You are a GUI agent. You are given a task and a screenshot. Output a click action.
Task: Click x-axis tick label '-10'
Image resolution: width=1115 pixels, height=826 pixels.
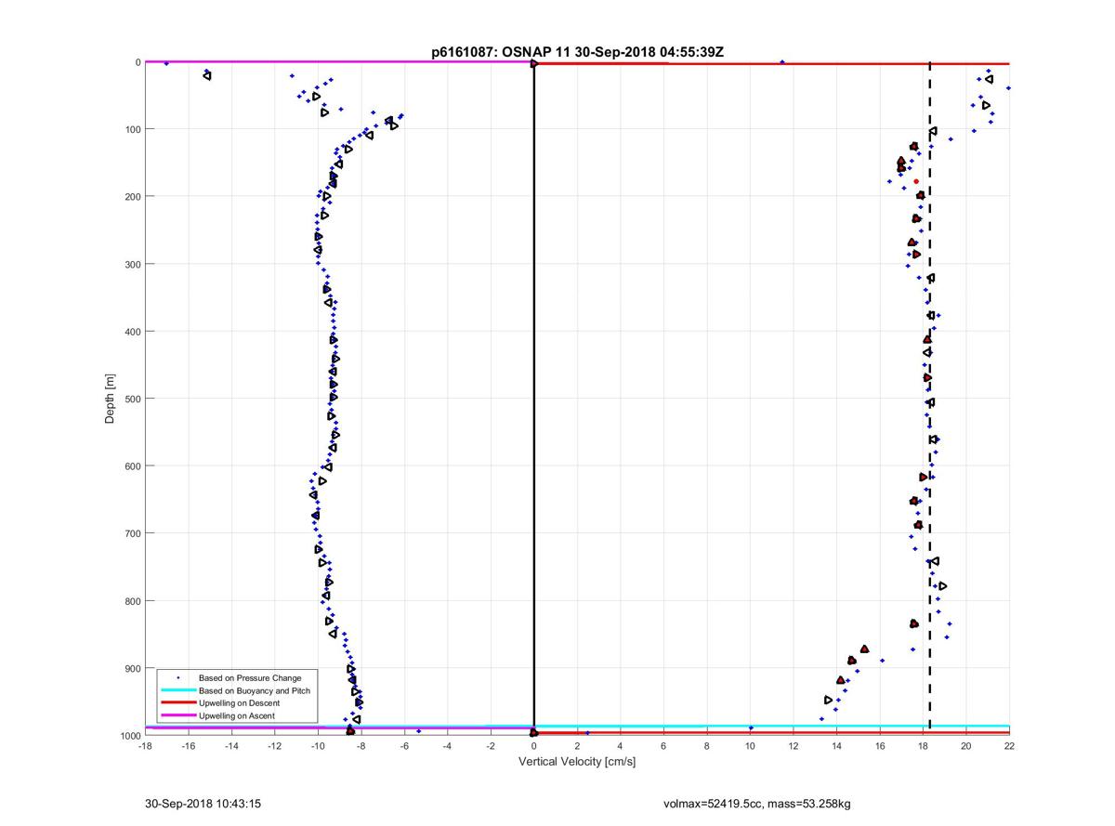tap(318, 745)
